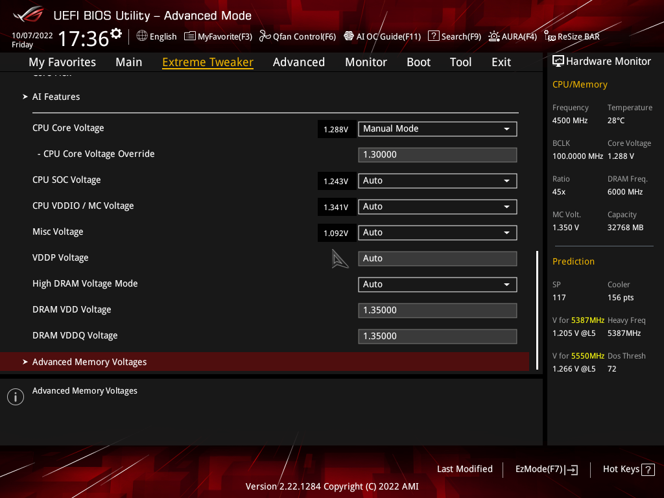Click the 10/07/2022 date text
The height and width of the screenshot is (498, 664).
pos(32,35)
